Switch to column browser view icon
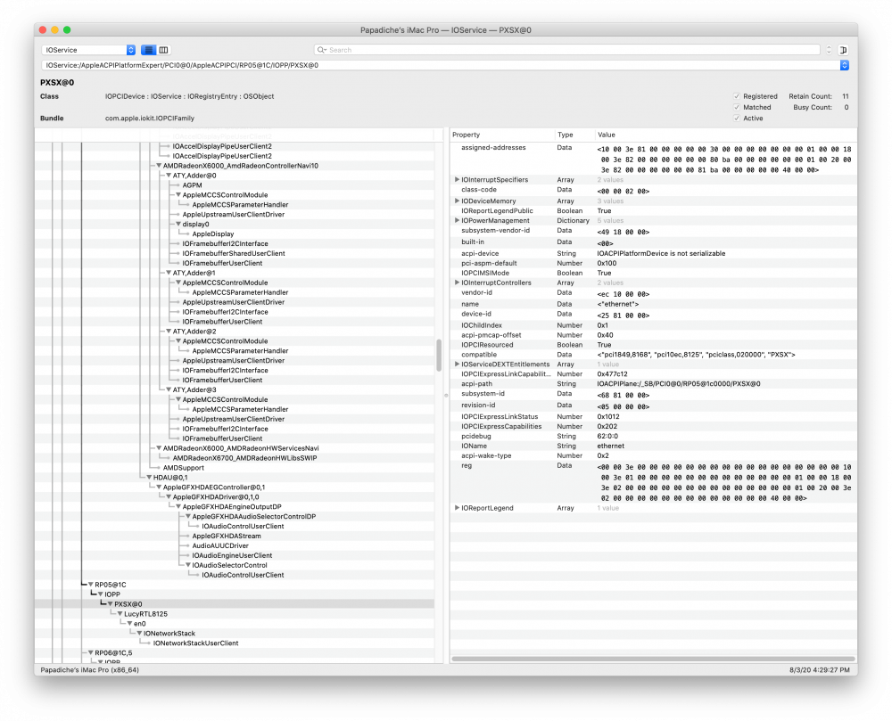The image size is (892, 721). [164, 50]
